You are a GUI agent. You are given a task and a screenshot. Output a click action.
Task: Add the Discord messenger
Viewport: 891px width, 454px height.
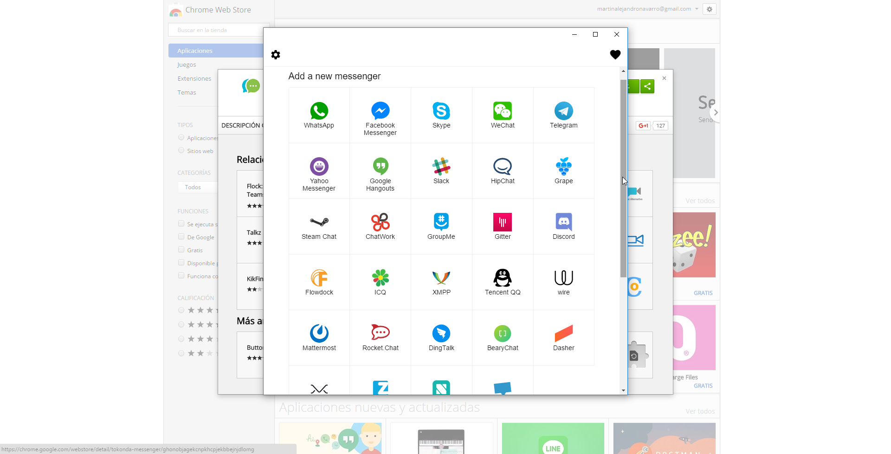click(564, 227)
